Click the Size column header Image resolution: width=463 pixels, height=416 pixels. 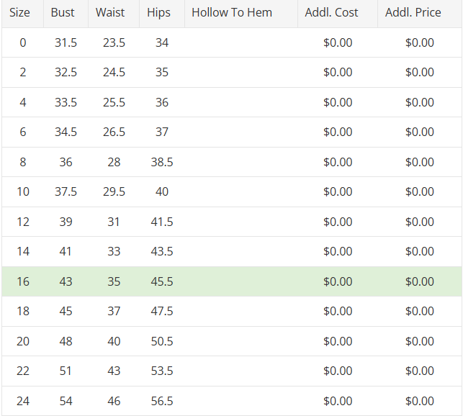[x=20, y=13]
